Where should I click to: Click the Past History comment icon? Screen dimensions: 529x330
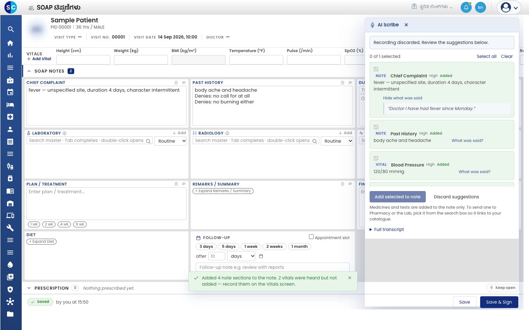350,83
